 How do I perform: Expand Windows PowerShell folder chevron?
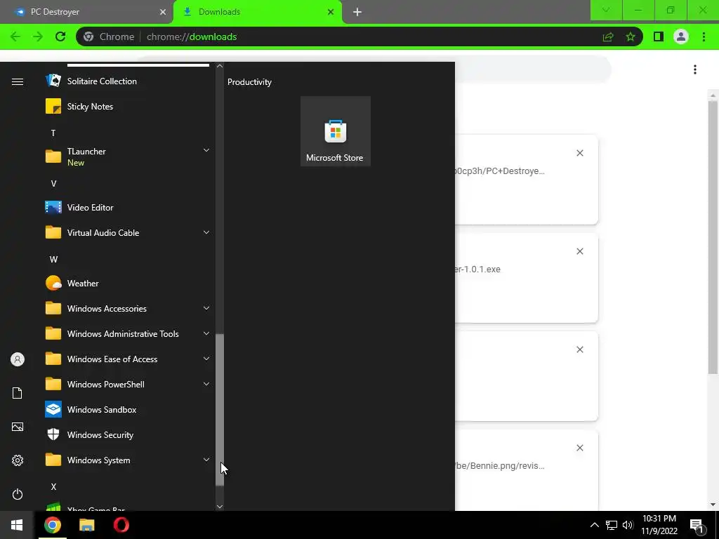click(206, 384)
